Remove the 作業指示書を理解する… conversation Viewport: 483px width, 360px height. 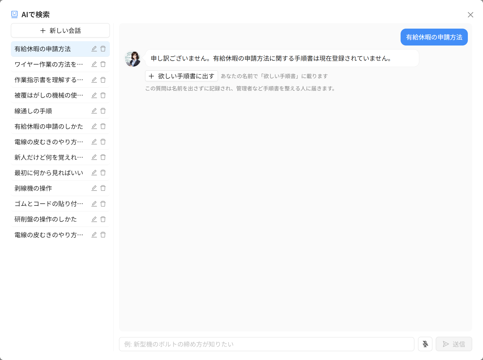click(103, 80)
